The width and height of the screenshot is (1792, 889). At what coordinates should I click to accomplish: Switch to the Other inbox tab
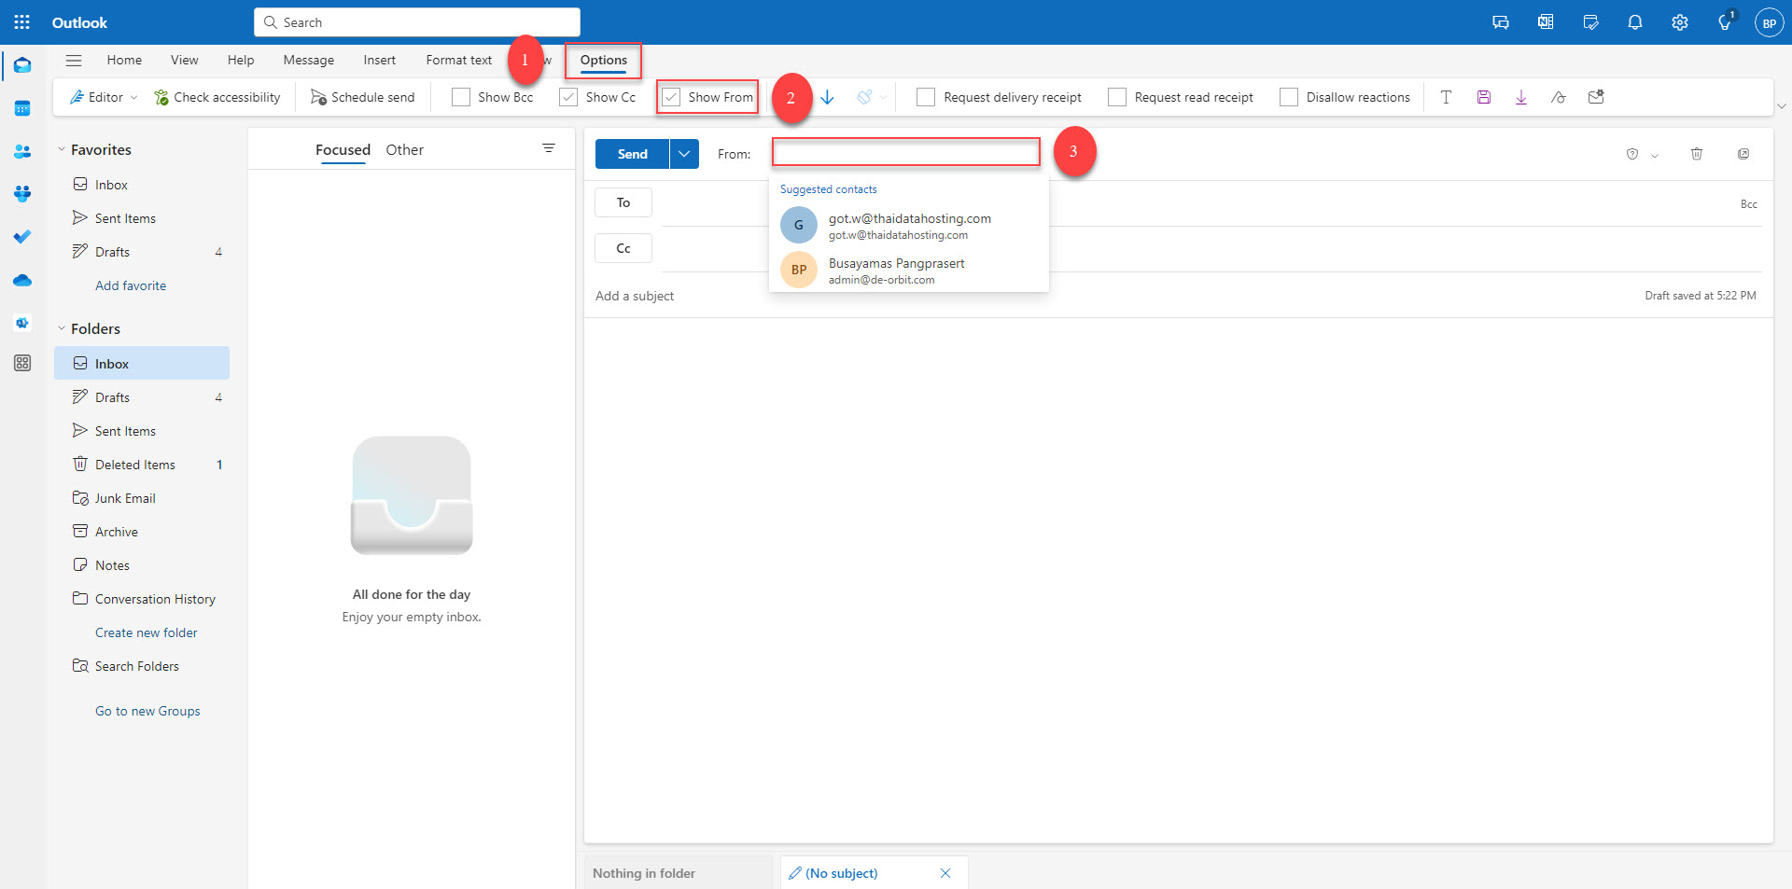(x=404, y=149)
